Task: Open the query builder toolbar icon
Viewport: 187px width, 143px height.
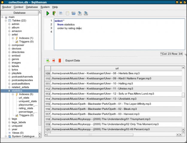Action: (61, 13)
